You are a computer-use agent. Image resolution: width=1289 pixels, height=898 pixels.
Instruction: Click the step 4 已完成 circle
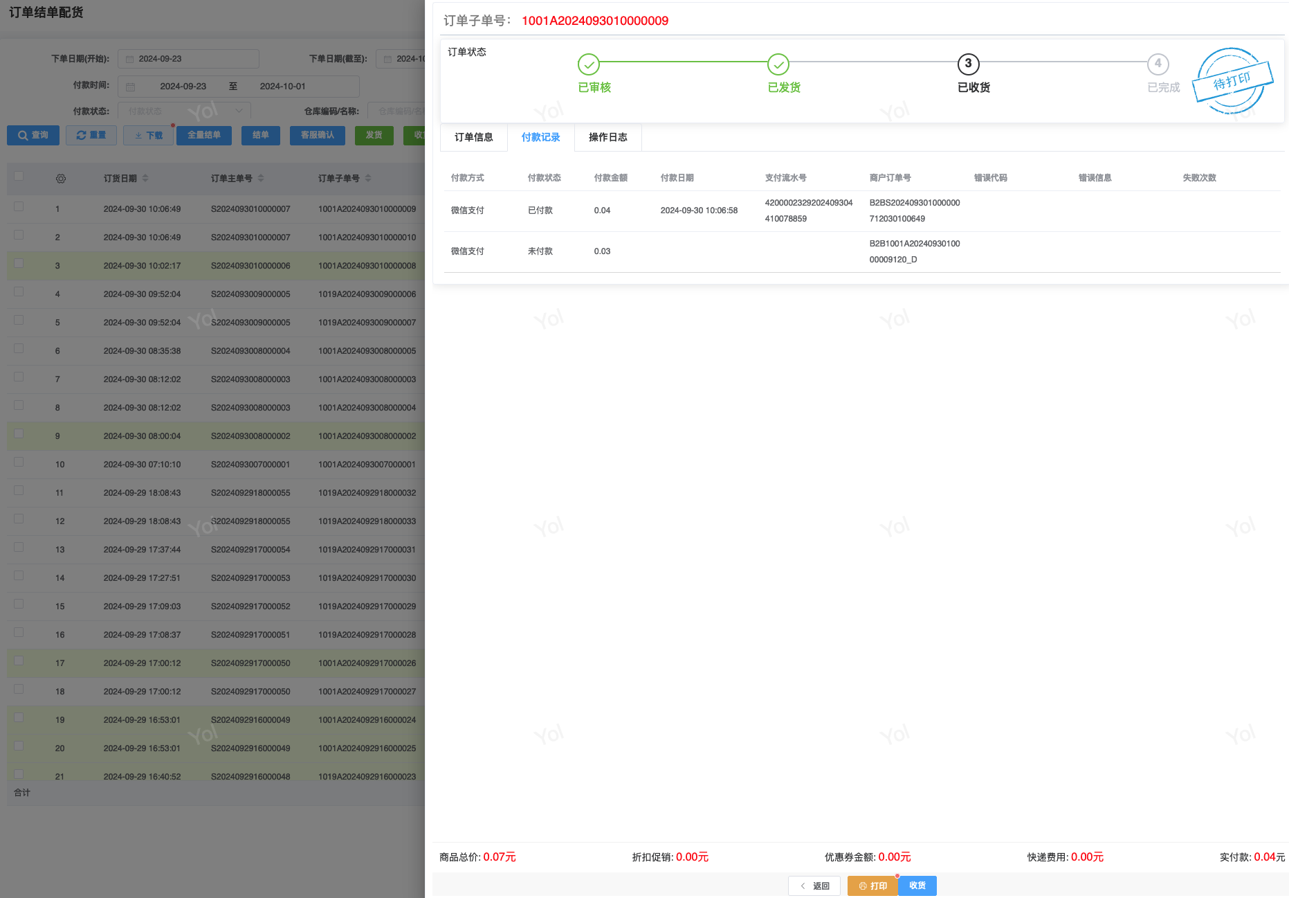(1158, 64)
